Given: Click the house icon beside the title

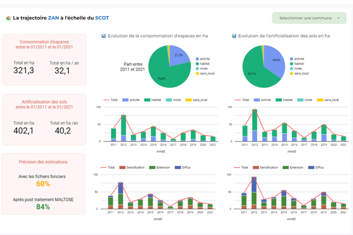Looking at the screenshot, I should click(8, 18).
